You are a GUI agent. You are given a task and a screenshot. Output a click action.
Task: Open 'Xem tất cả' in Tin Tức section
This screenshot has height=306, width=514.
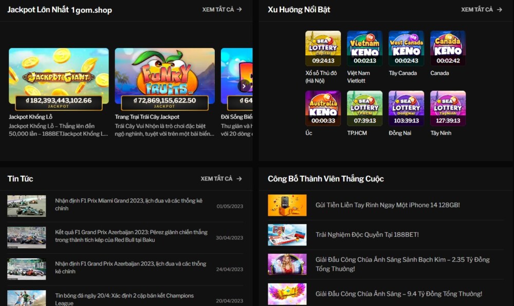coord(221,178)
